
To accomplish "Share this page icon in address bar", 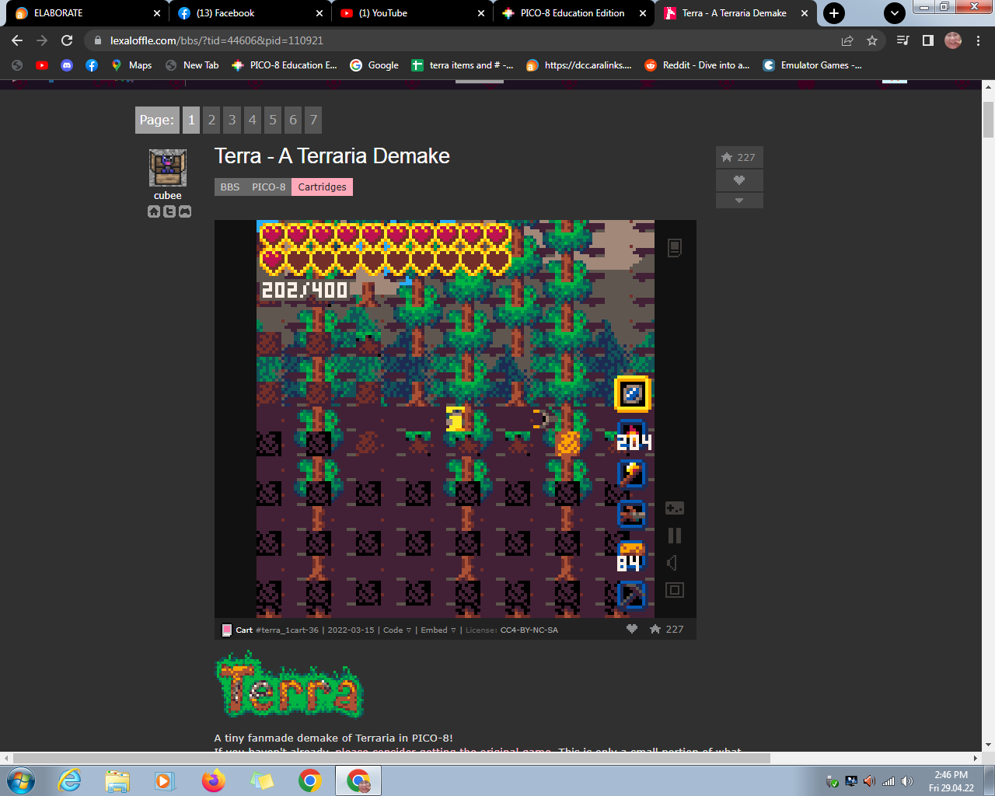I will [x=847, y=40].
